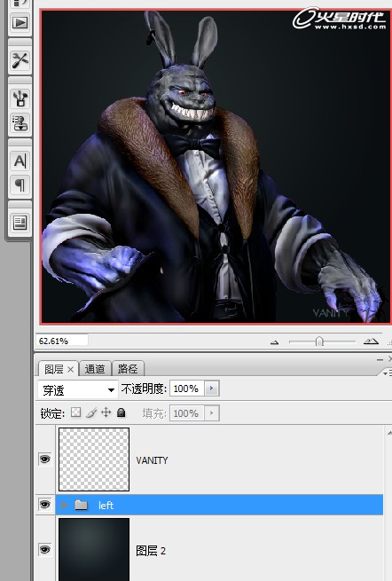Open the 穿透 blend mode dropdown

click(x=77, y=389)
